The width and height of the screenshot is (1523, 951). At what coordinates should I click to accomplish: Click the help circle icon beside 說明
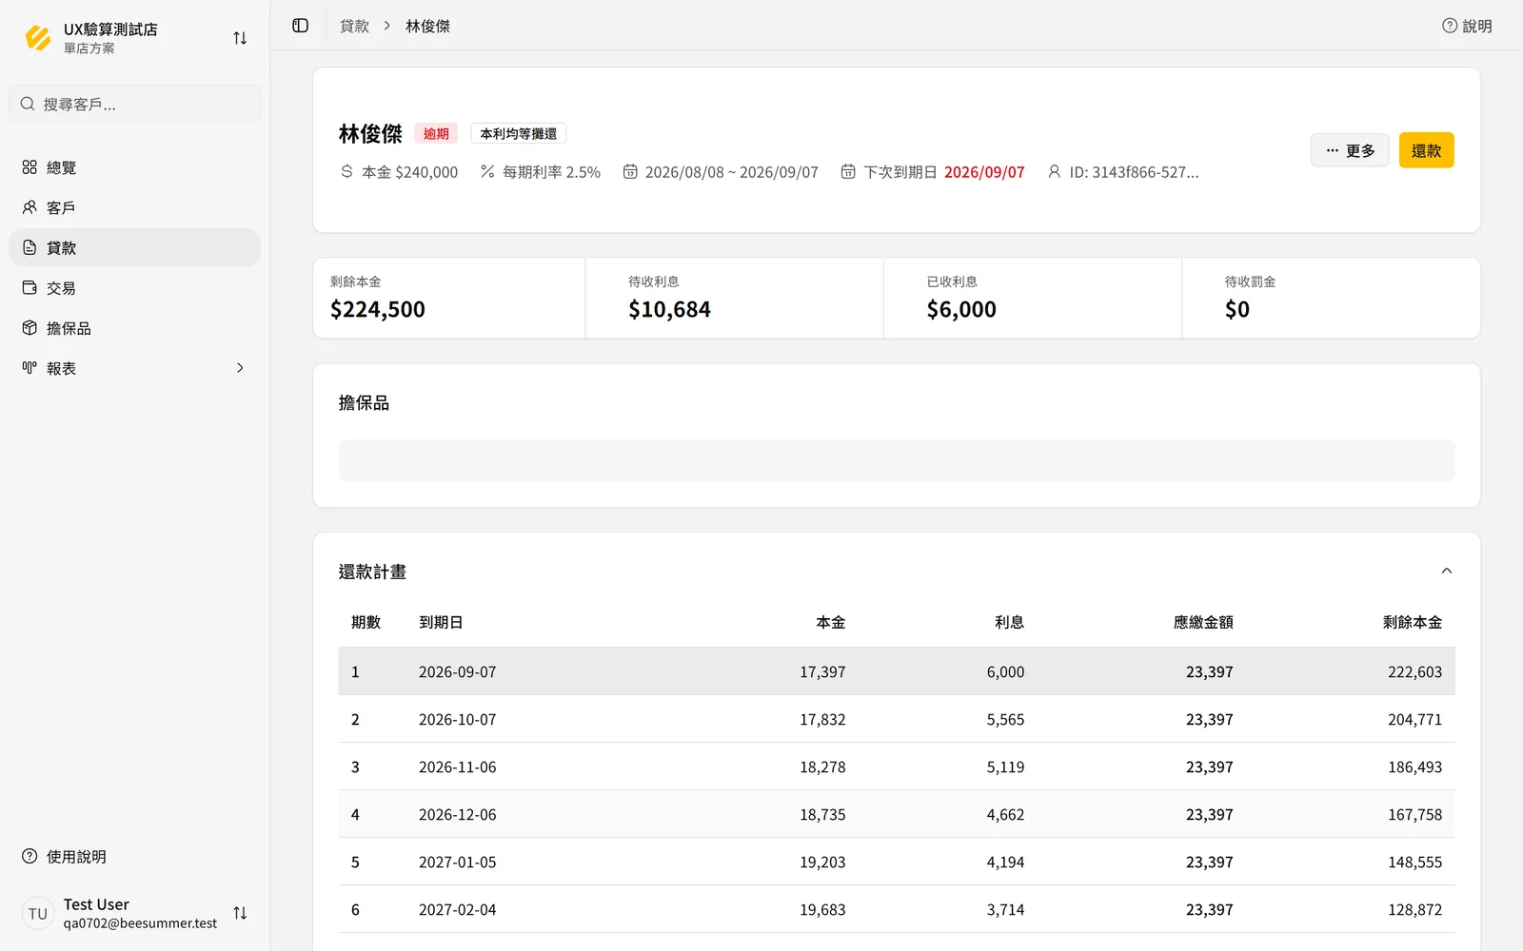[x=1450, y=26]
